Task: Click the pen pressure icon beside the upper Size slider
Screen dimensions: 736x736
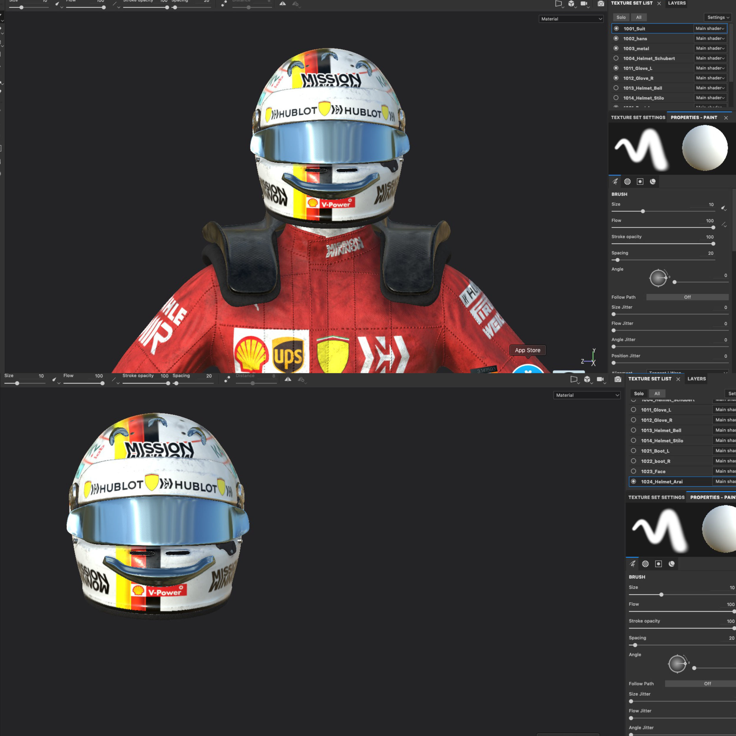Action: click(x=723, y=208)
